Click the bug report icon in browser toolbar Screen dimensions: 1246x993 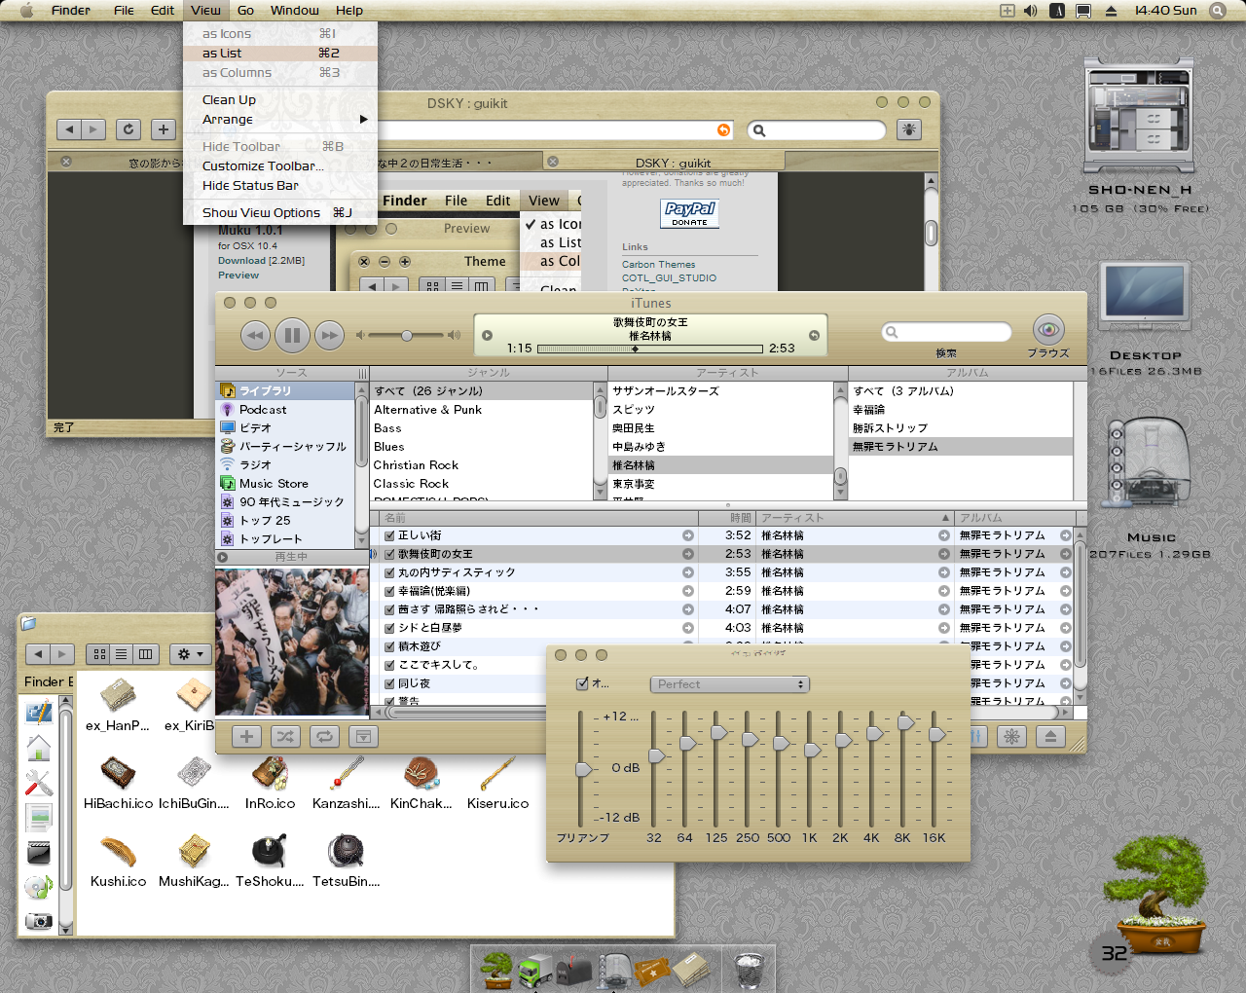(x=909, y=129)
